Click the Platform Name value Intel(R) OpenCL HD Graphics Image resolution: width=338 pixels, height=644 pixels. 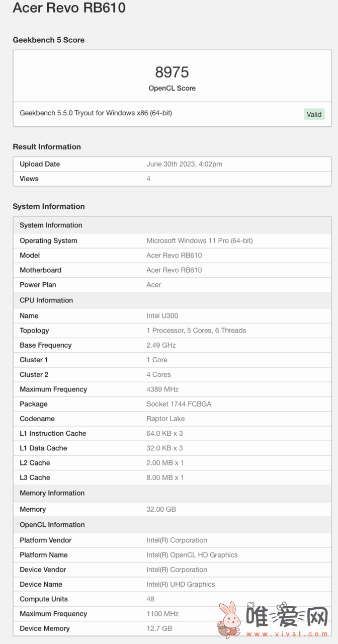(192, 555)
